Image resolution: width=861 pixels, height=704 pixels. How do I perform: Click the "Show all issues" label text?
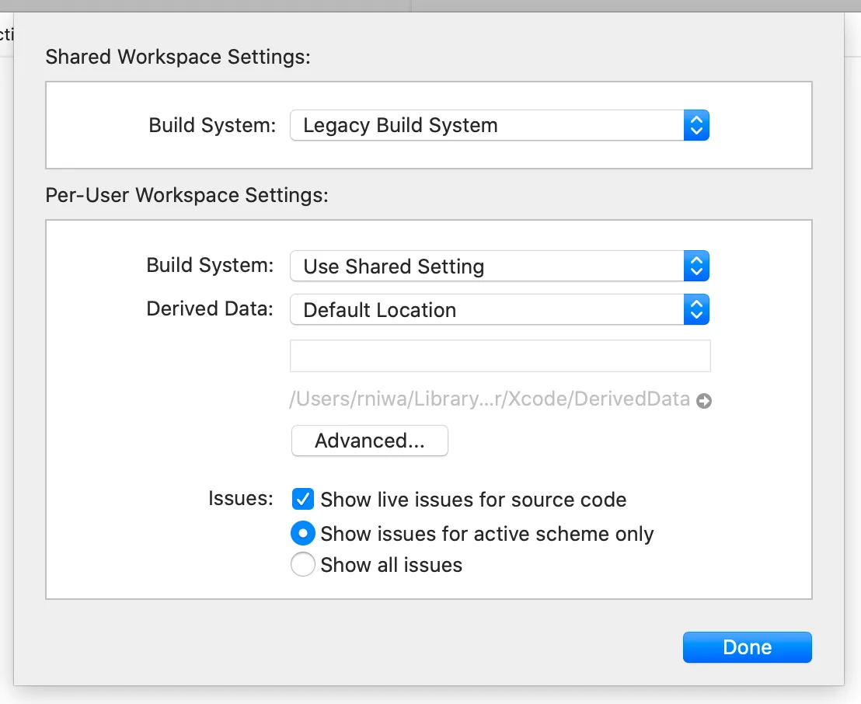pos(391,565)
